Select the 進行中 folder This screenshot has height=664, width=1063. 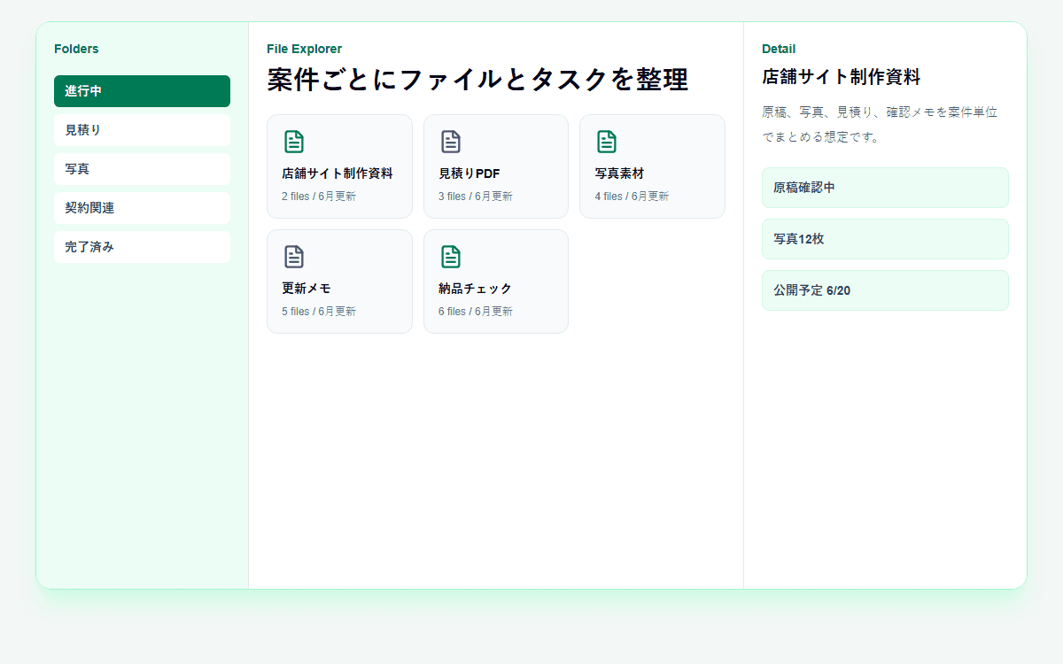click(x=142, y=91)
